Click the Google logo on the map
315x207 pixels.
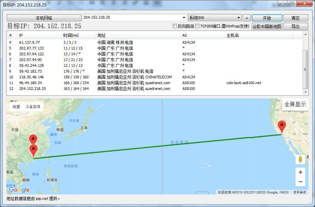coord(19,190)
